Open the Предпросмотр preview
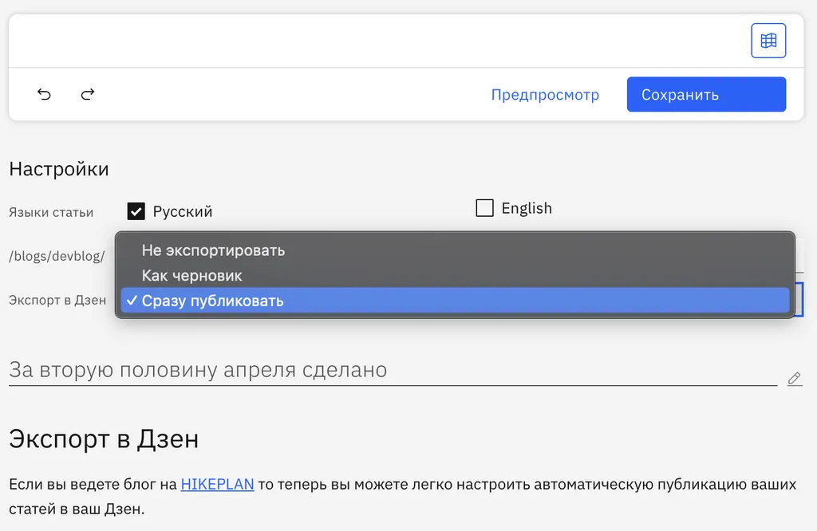817x531 pixels. pyautogui.click(x=545, y=95)
